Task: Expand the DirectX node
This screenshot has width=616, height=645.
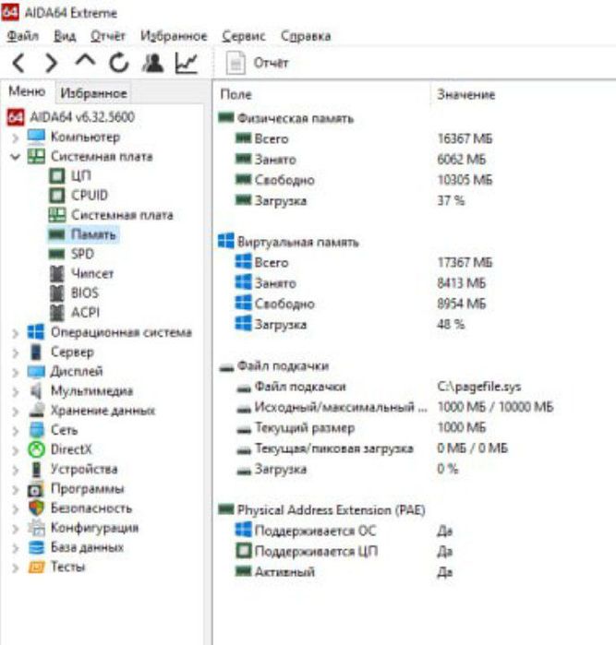Action: pos(15,450)
